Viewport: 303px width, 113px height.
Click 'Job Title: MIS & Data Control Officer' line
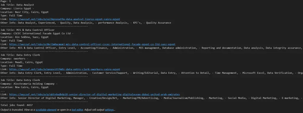[x=28, y=30]
